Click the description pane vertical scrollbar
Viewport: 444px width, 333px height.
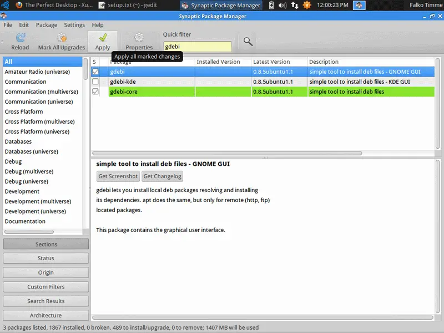click(437, 237)
